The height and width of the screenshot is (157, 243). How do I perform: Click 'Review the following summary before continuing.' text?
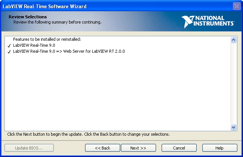point(57,22)
